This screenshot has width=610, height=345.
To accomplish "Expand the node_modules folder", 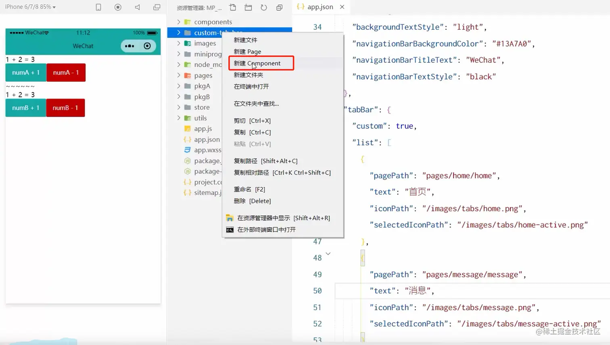I will (x=179, y=64).
